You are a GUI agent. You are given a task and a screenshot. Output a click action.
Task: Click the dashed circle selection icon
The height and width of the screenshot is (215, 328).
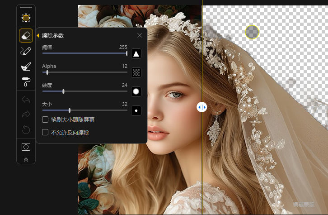coord(26,147)
